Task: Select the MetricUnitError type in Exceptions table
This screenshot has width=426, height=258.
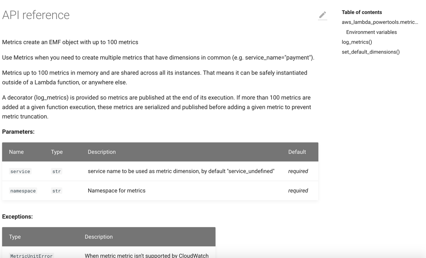Action: tap(31, 255)
